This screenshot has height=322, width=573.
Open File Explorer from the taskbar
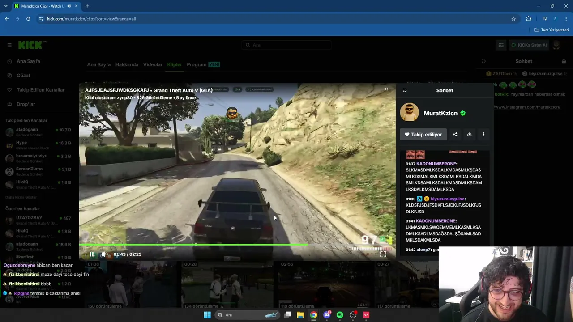tap(300, 315)
